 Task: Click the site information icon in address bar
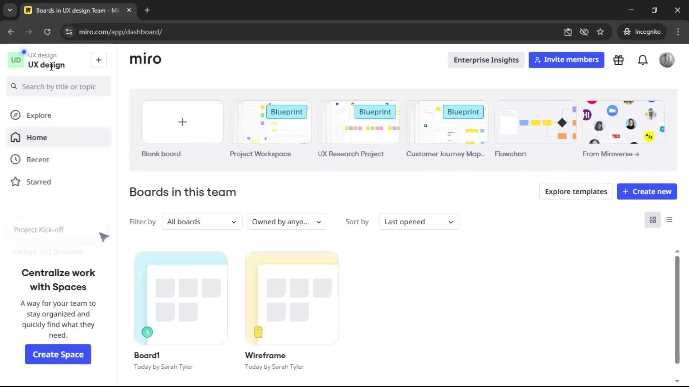point(69,32)
